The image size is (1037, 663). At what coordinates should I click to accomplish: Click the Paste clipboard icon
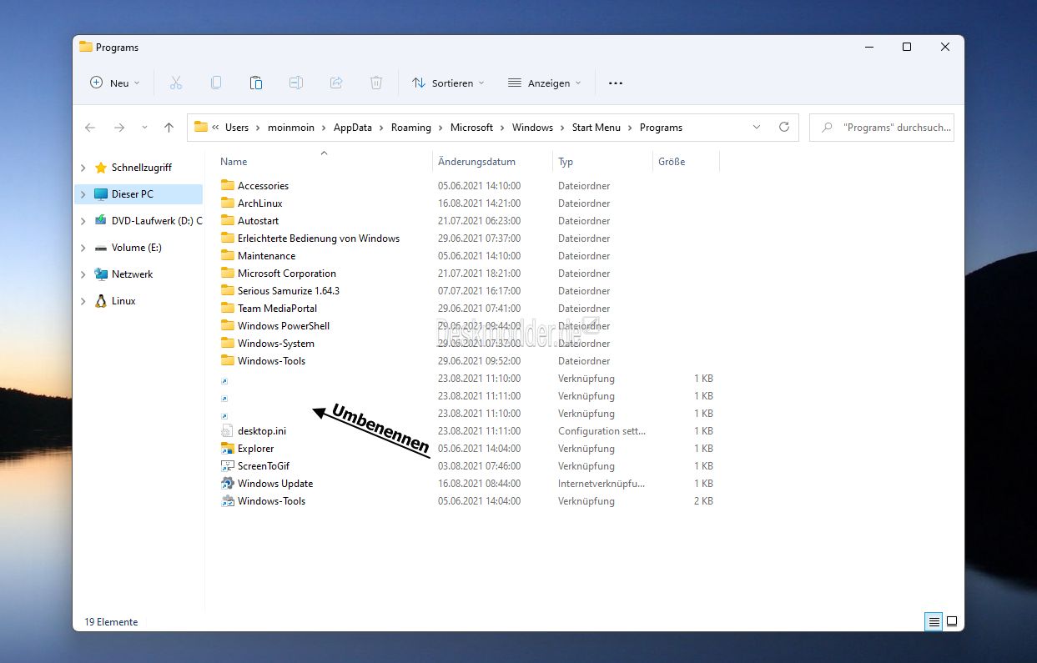coord(256,83)
